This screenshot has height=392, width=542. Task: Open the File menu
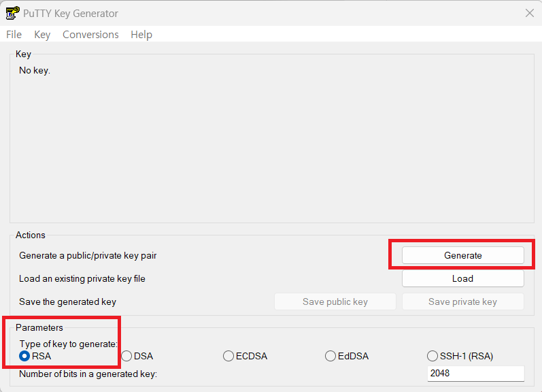[x=14, y=35]
